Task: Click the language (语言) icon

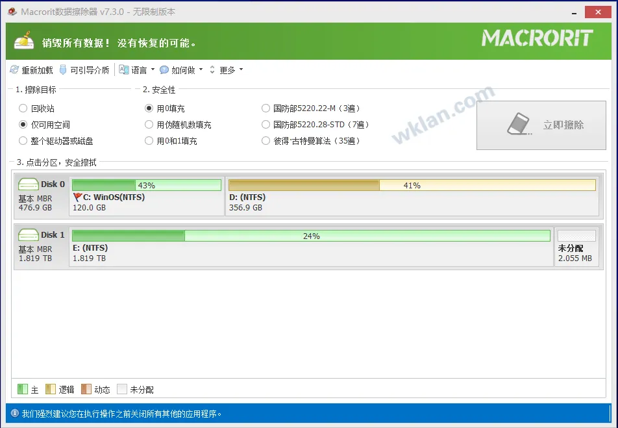Action: (124, 70)
